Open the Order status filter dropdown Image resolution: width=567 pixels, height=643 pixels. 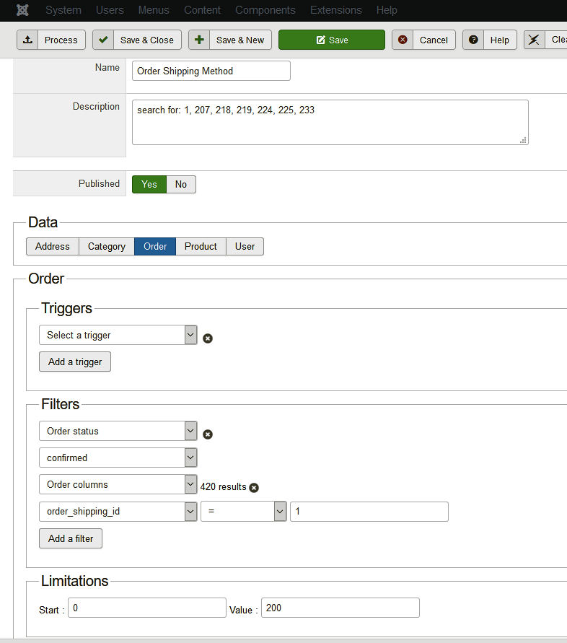click(118, 431)
